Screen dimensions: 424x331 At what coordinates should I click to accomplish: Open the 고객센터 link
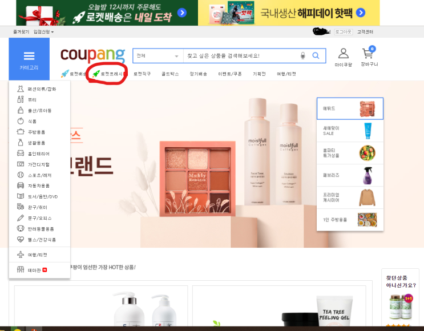pos(365,32)
